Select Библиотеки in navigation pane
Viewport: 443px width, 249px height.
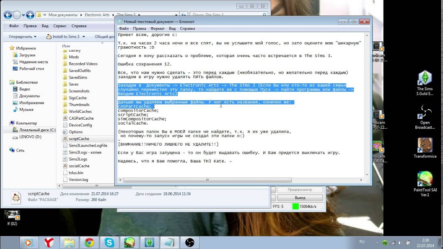pyautogui.click(x=27, y=82)
